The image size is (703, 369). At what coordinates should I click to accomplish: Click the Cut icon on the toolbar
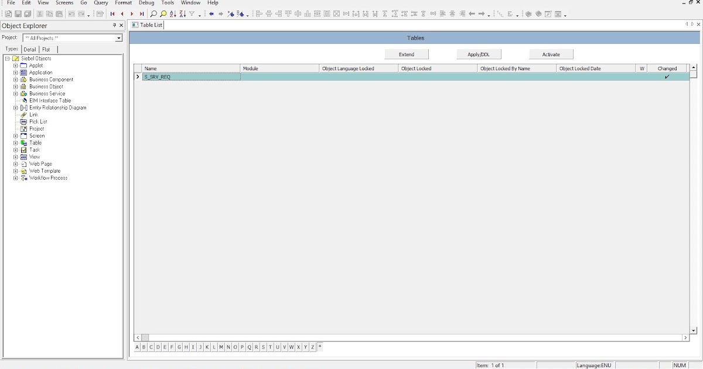coord(39,13)
